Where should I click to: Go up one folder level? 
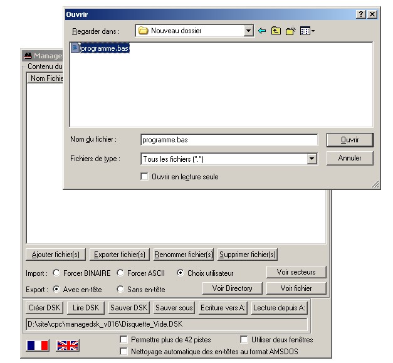276,31
